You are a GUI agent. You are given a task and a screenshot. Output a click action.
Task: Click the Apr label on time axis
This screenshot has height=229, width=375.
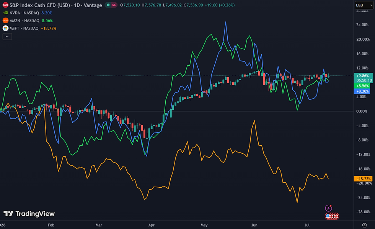tap(152, 225)
